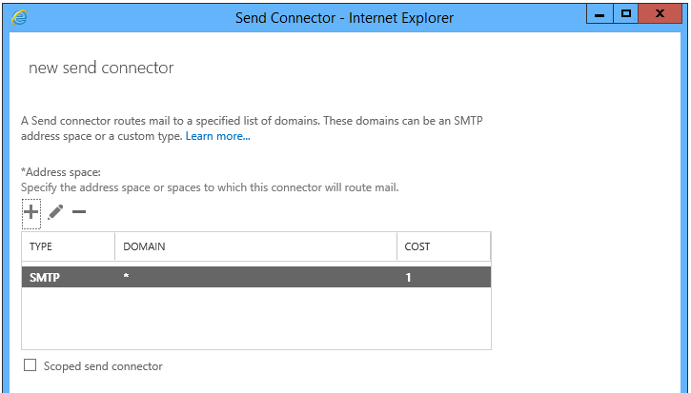Click the Internet Explorer logo icon

(x=19, y=17)
